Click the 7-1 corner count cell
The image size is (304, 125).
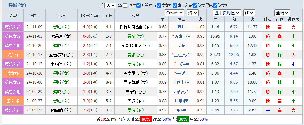coord(109,46)
